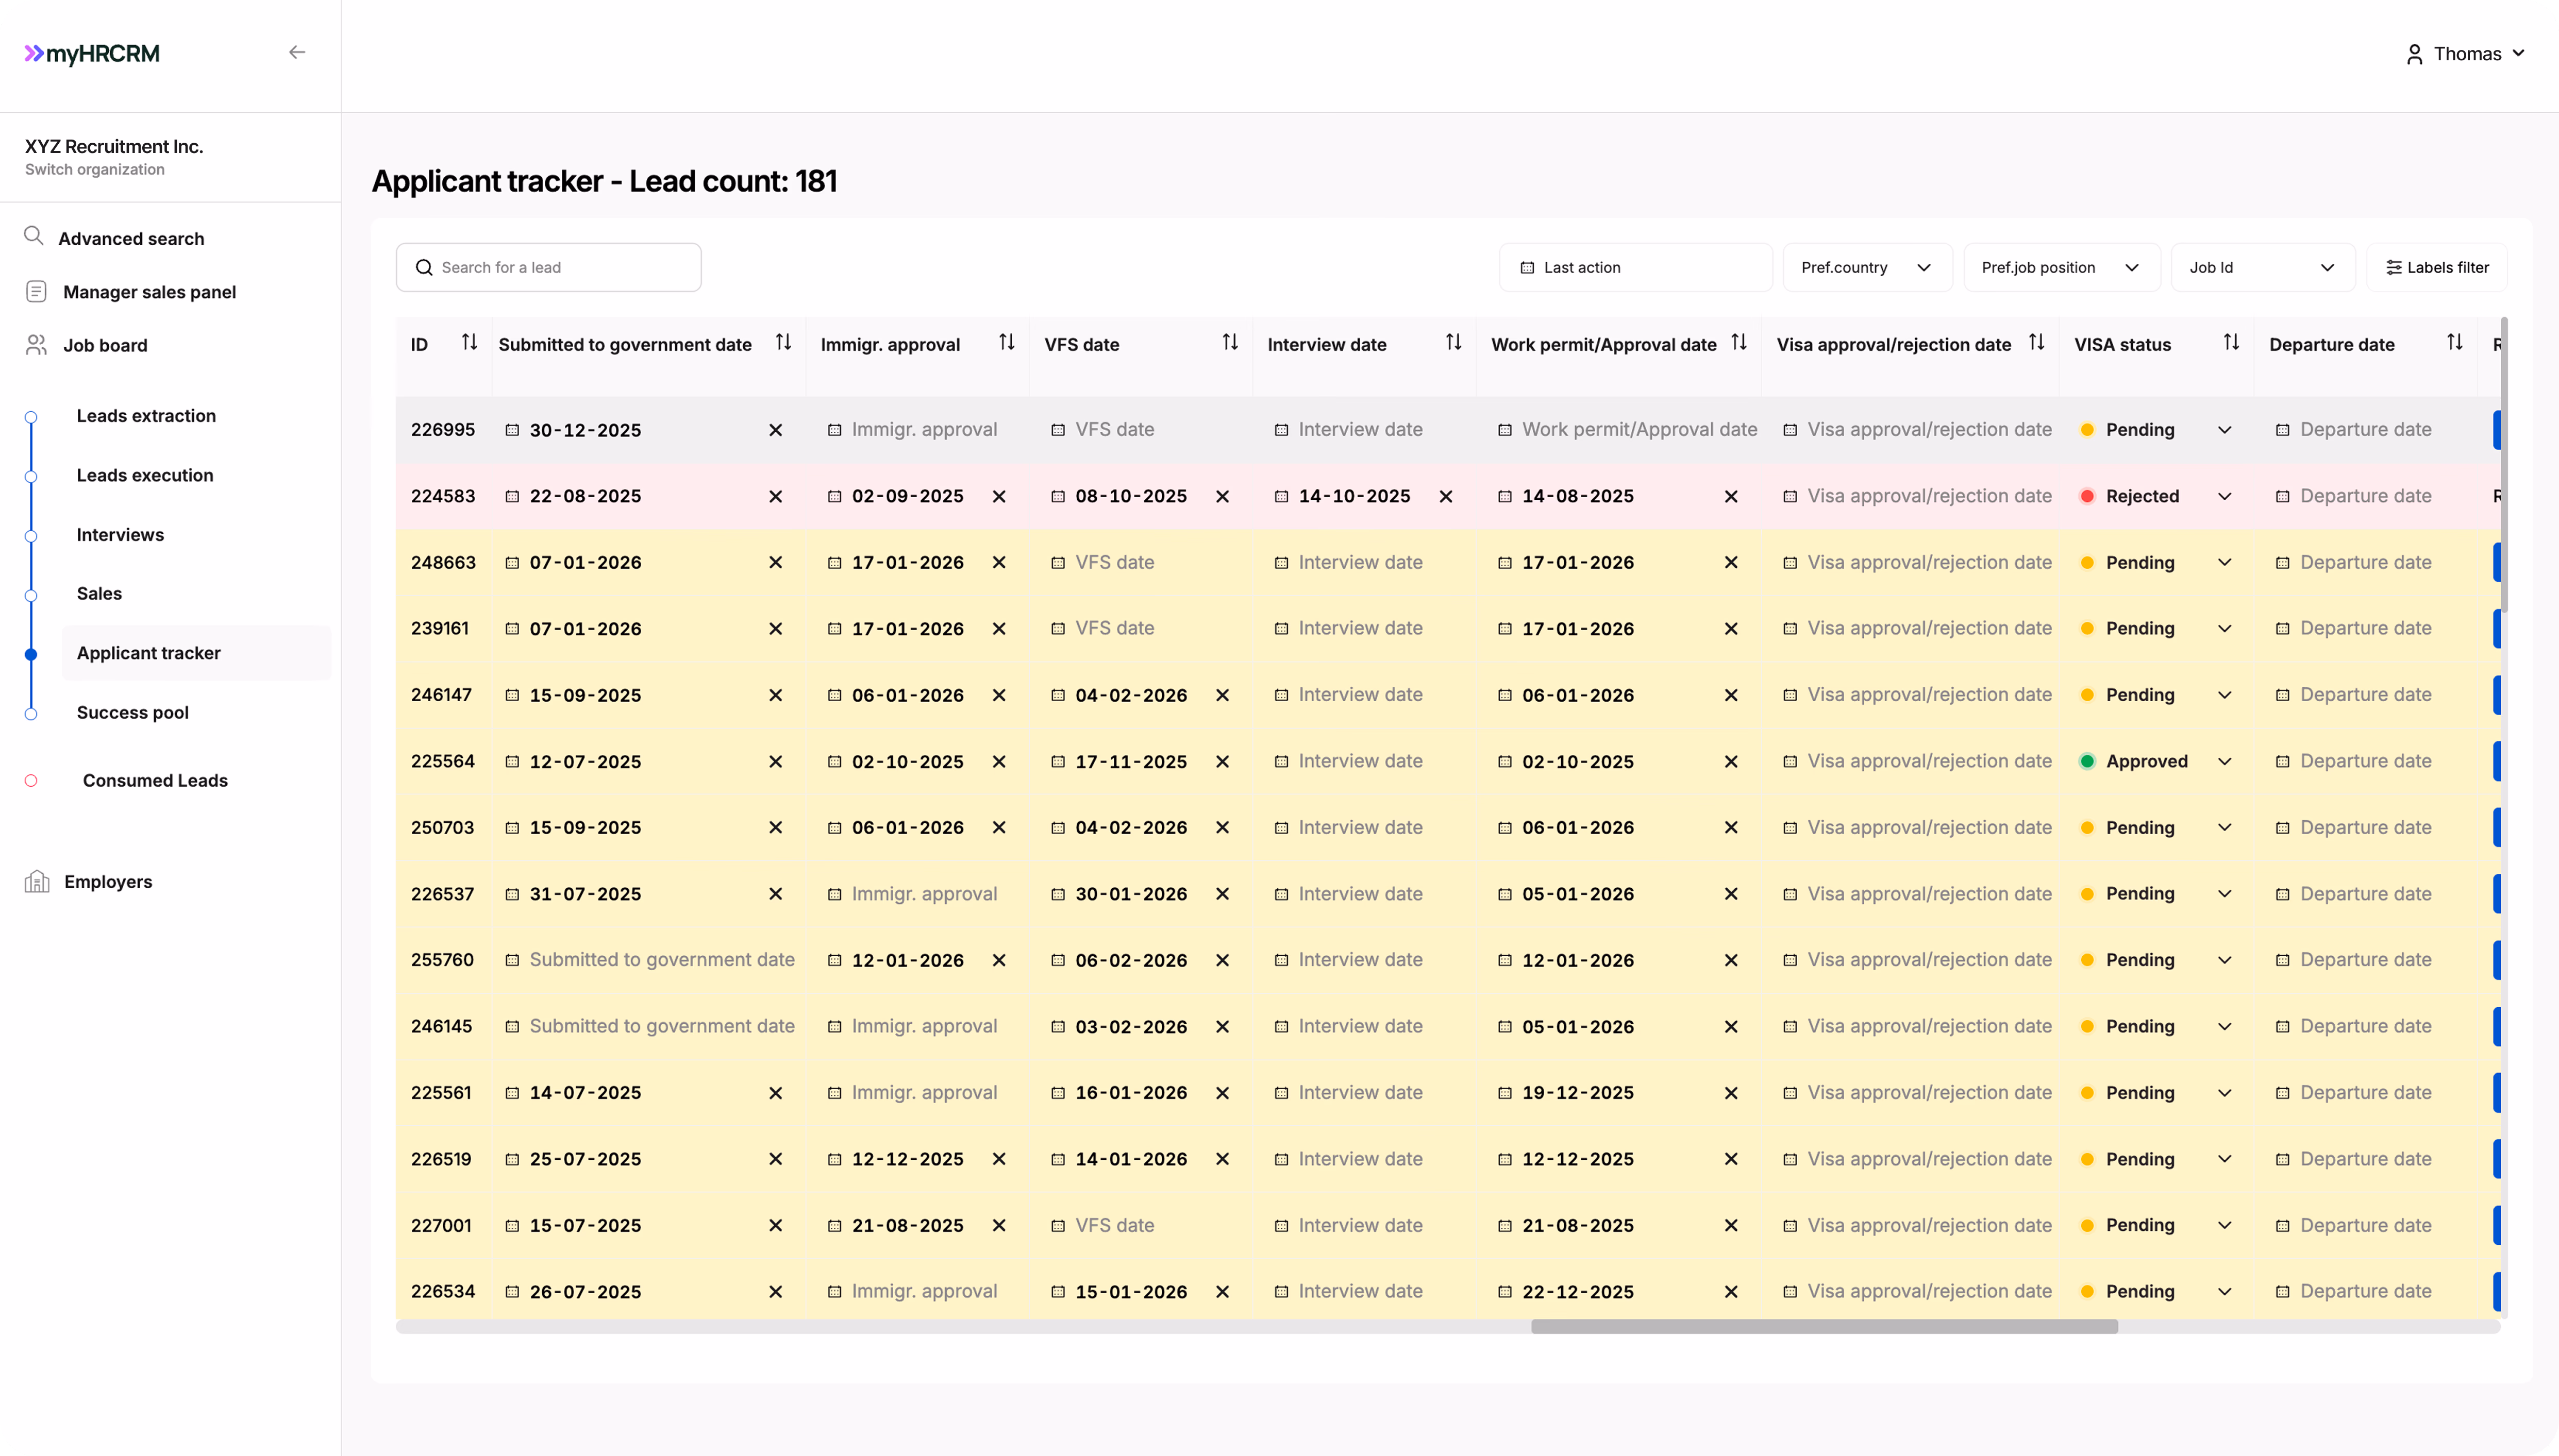2559x1456 pixels.
Task: Switch organization link under XYZ Recruitment
Action: [x=95, y=170]
